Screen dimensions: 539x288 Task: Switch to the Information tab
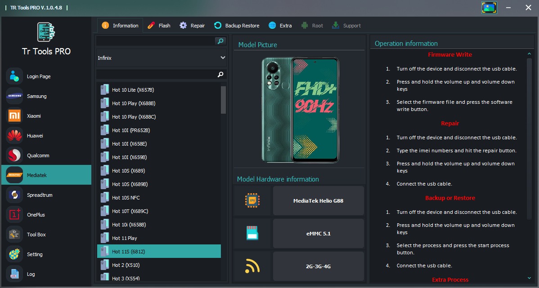[x=120, y=26]
